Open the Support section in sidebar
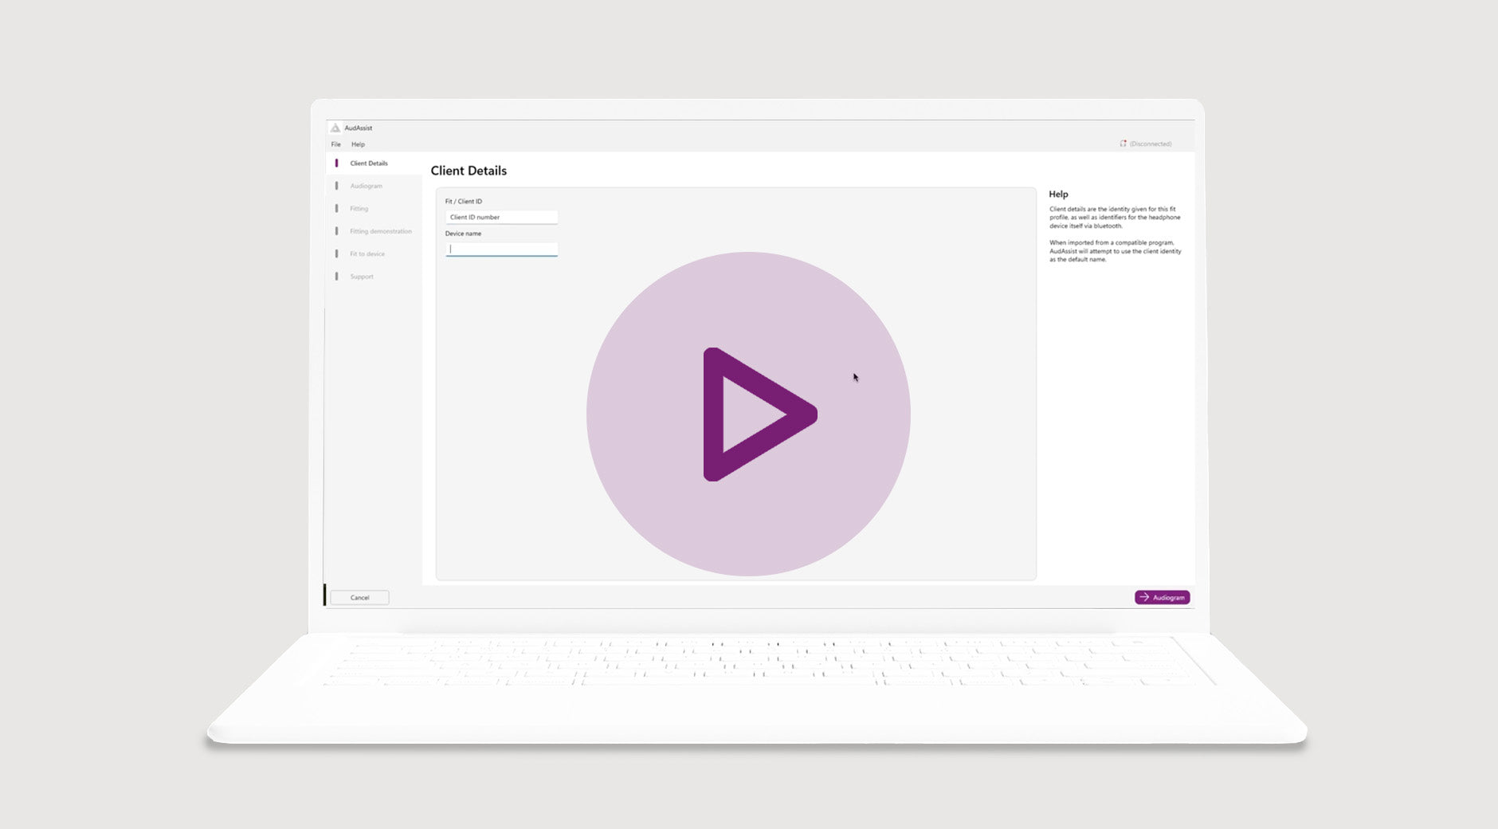The image size is (1498, 829). pyautogui.click(x=362, y=277)
